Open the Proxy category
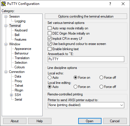Screen dimensions: 130x126 pos(18,81)
